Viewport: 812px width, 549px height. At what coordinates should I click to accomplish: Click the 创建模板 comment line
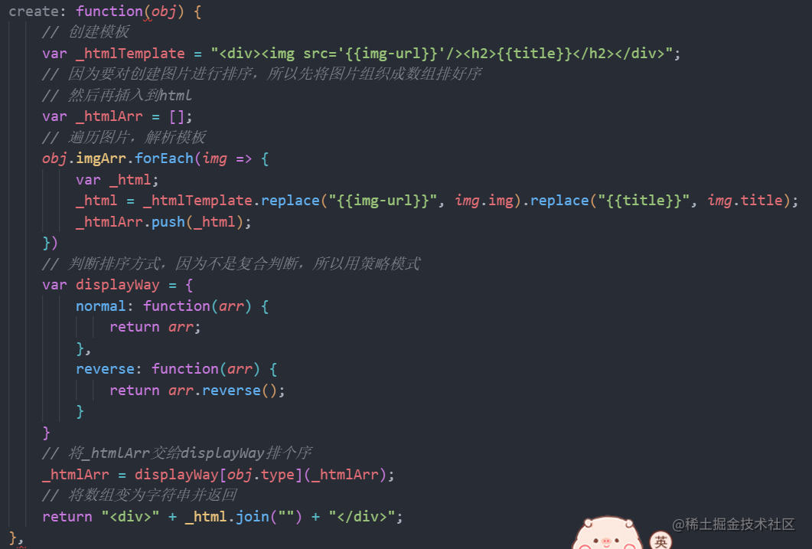tap(86, 32)
